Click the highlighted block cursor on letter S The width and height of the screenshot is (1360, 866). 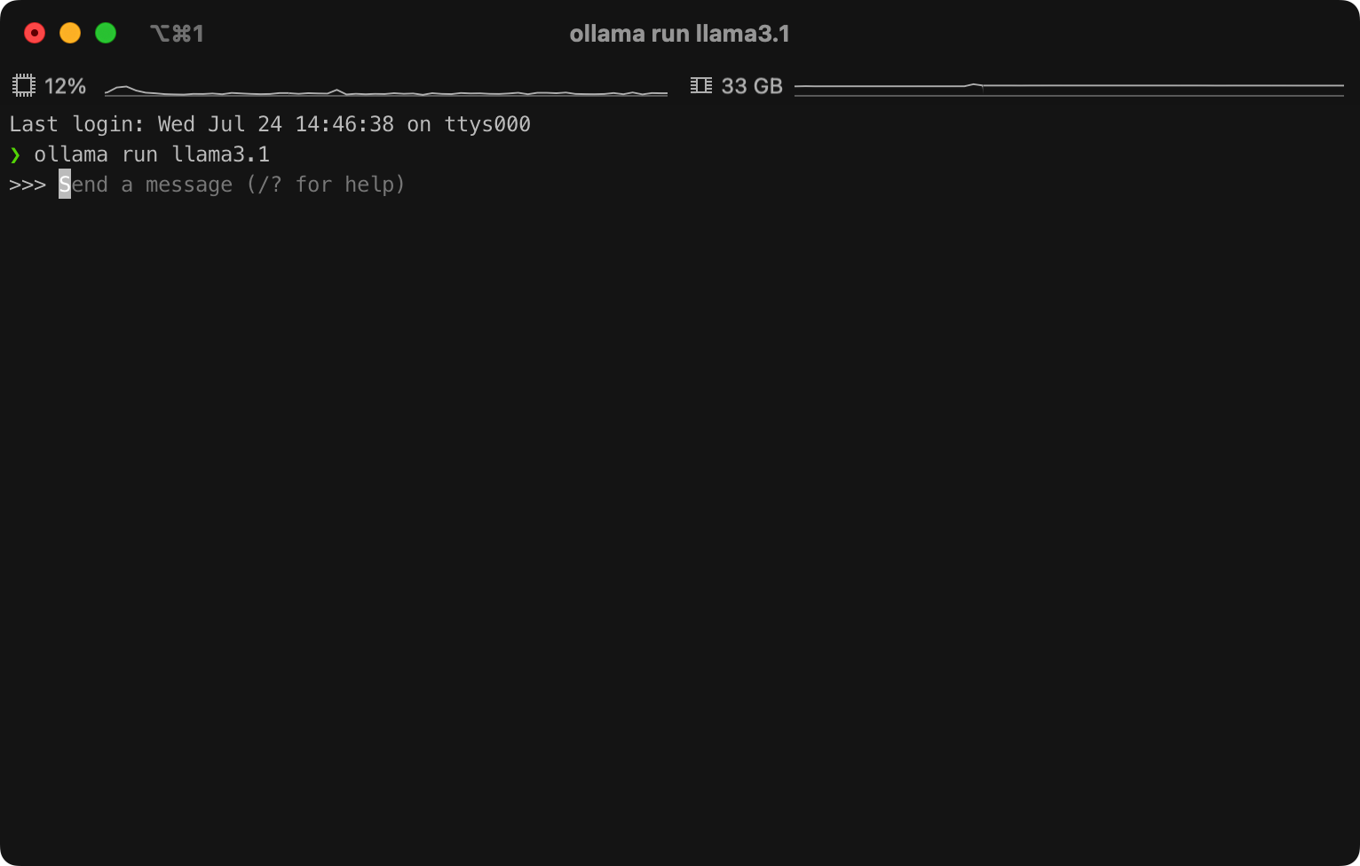point(65,185)
